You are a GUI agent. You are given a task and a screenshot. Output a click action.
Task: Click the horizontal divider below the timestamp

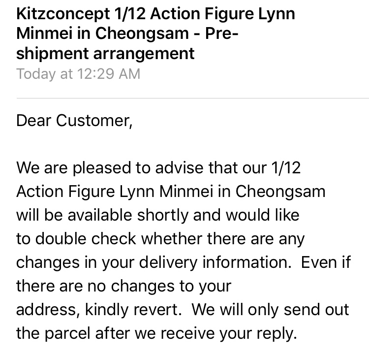[192, 98]
